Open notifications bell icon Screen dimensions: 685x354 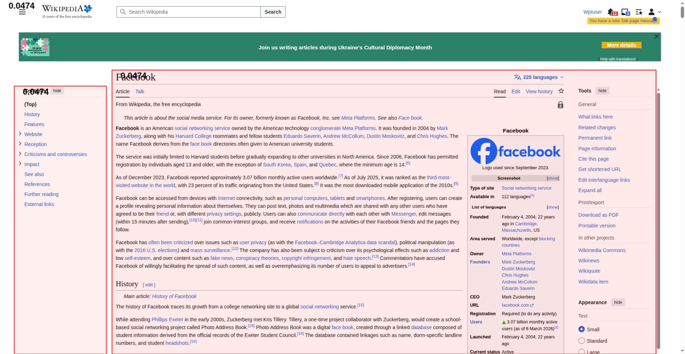[x=612, y=12]
